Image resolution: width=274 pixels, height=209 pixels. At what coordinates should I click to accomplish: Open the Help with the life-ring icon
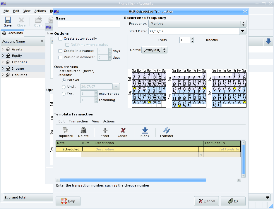pos(68,201)
